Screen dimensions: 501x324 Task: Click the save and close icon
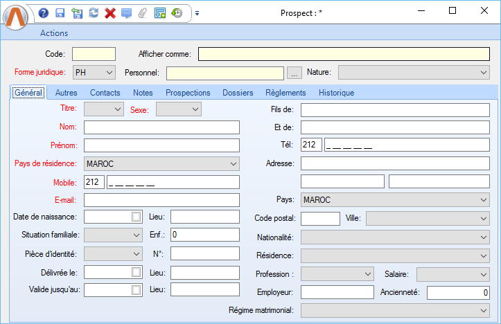point(77,13)
